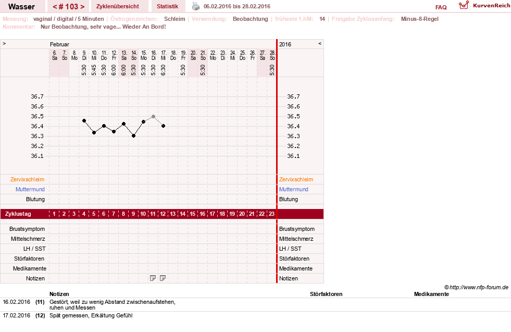Visit the http://www.nfp-forum.de link
This screenshot has height=332, width=511.
point(479,287)
